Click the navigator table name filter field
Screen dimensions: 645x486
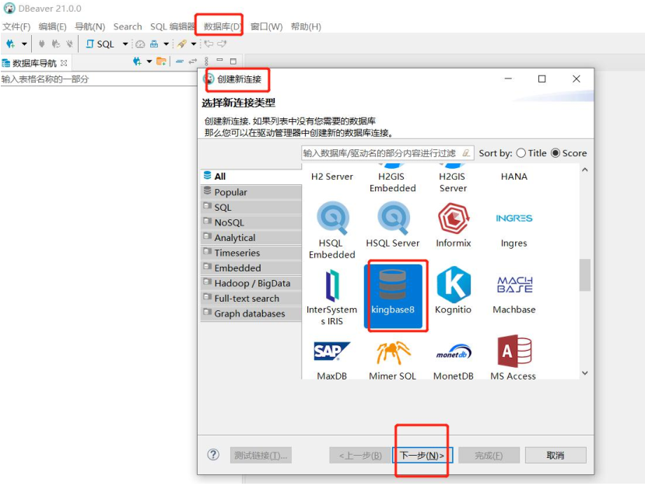coord(99,79)
